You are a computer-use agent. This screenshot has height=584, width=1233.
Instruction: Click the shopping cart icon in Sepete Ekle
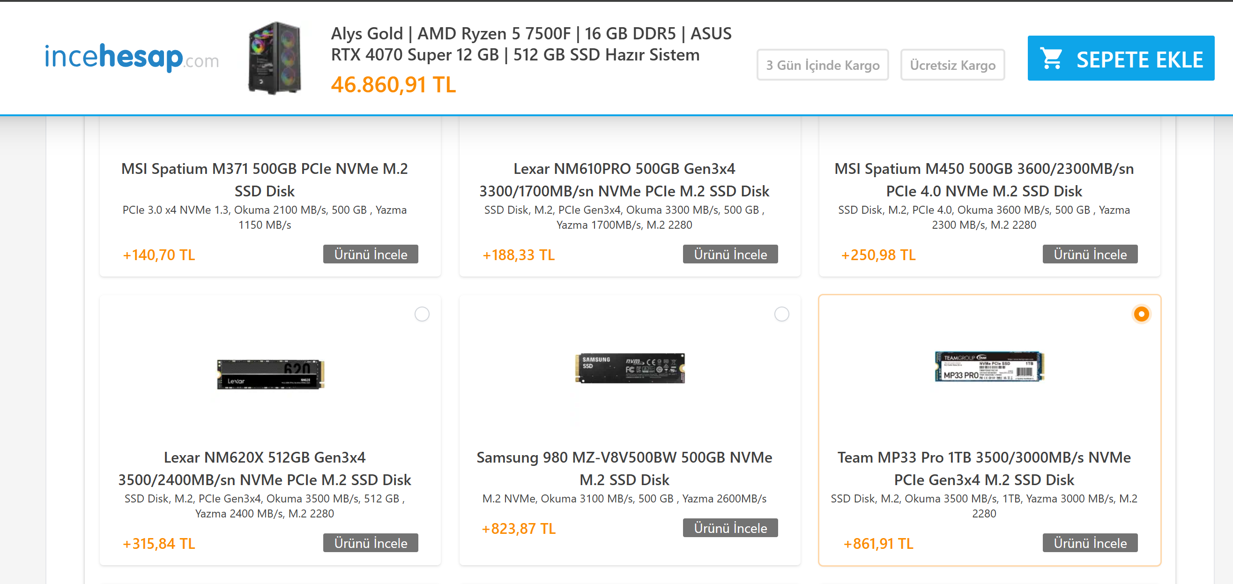pos(1051,59)
